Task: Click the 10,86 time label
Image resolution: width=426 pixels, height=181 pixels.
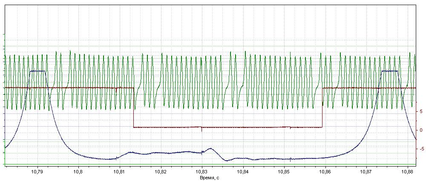Action: click(x=325, y=172)
